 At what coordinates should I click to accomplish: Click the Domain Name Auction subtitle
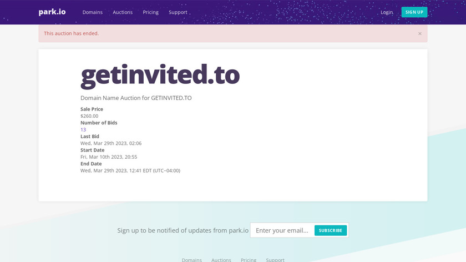click(x=136, y=98)
